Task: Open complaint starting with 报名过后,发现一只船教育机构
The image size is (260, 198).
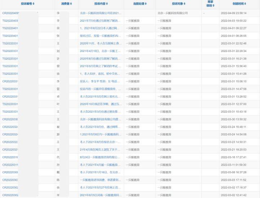Action: click(101, 36)
